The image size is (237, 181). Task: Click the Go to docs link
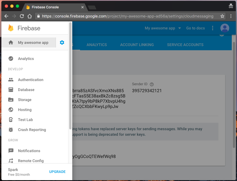(195, 28)
